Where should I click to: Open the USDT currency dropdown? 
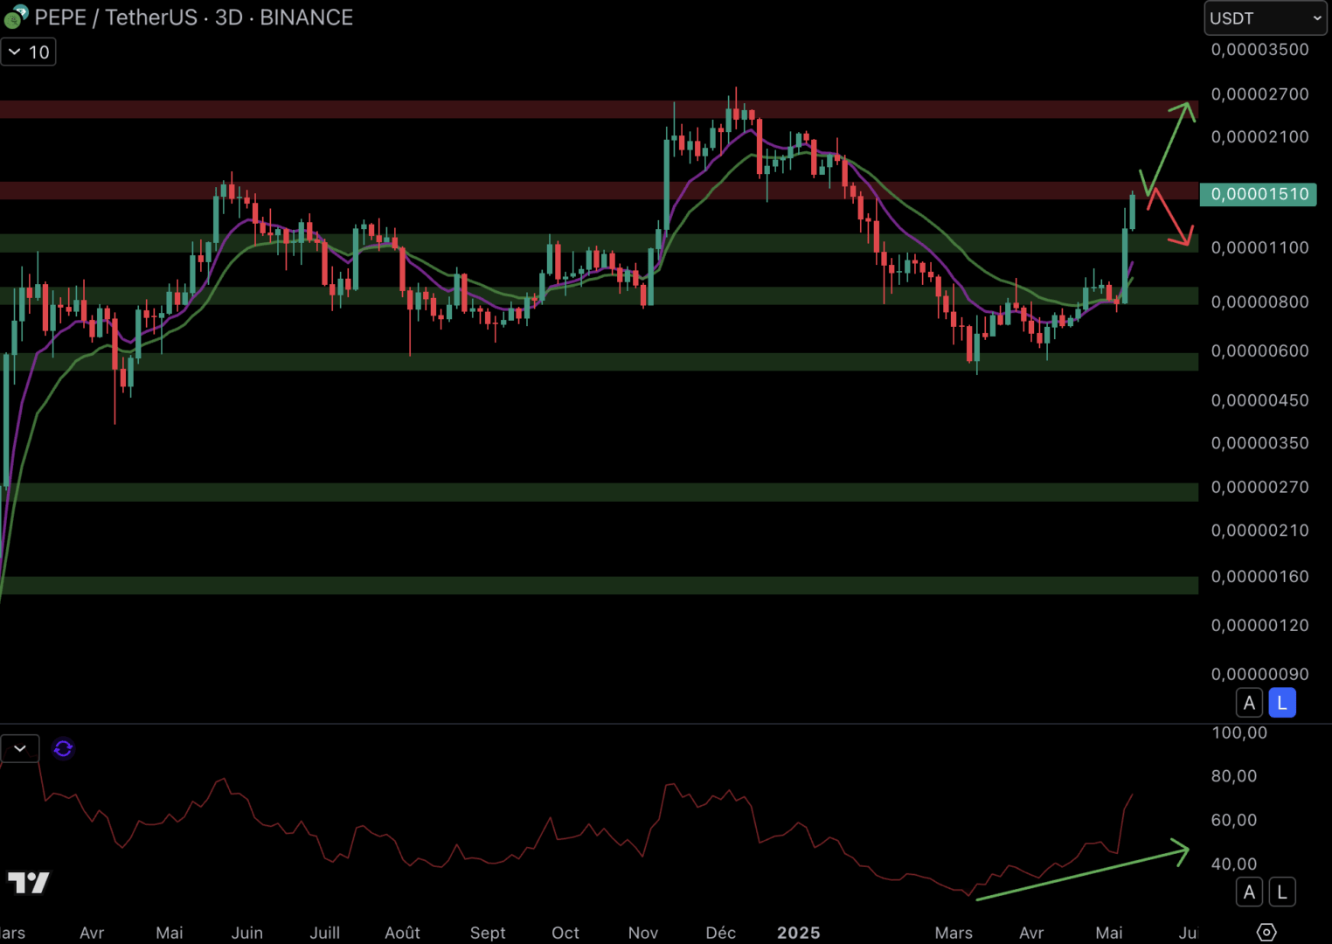tap(1265, 18)
